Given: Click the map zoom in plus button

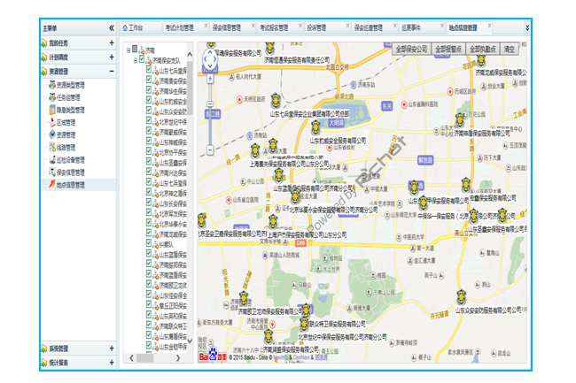Looking at the screenshot, I should click(x=211, y=77).
